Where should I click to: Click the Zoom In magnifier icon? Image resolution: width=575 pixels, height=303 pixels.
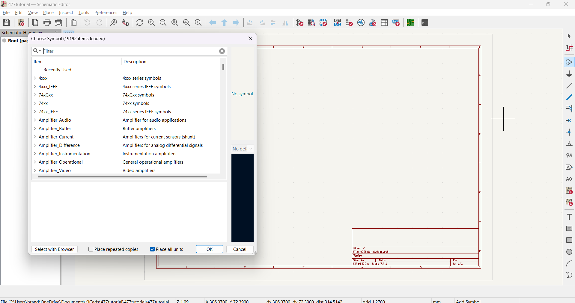point(151,22)
